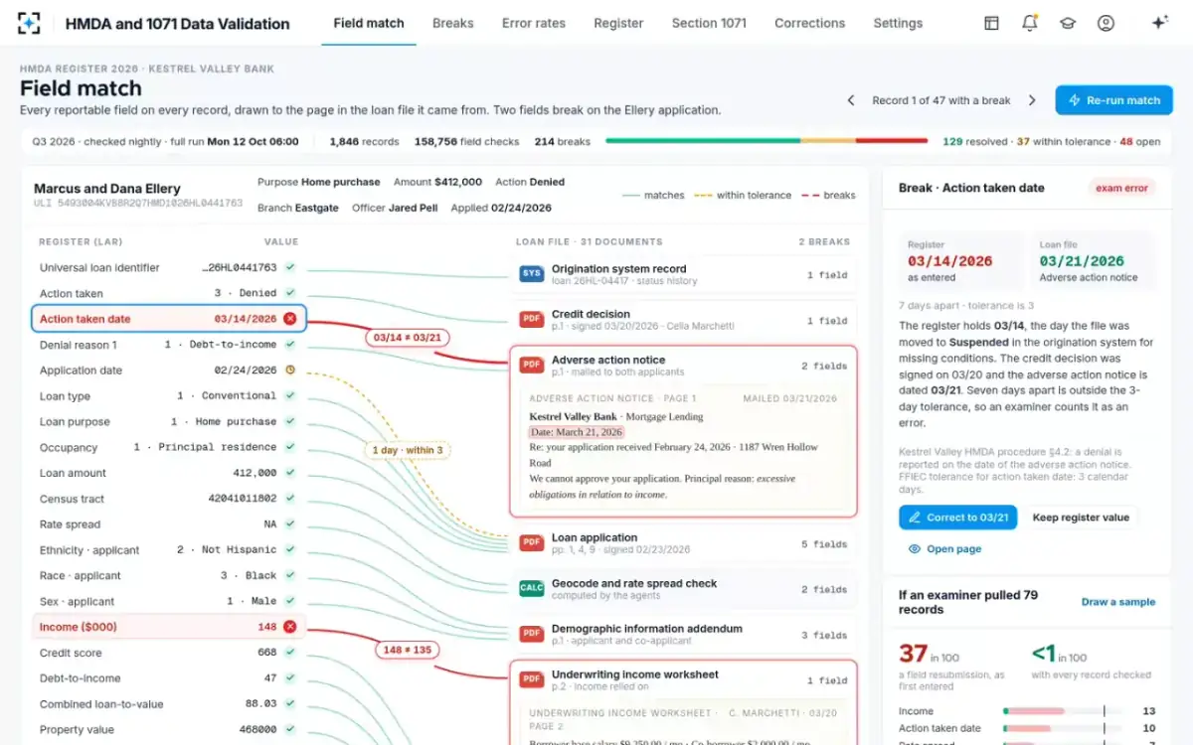
Task: Expand the Credit decision document card
Action: 683,321
